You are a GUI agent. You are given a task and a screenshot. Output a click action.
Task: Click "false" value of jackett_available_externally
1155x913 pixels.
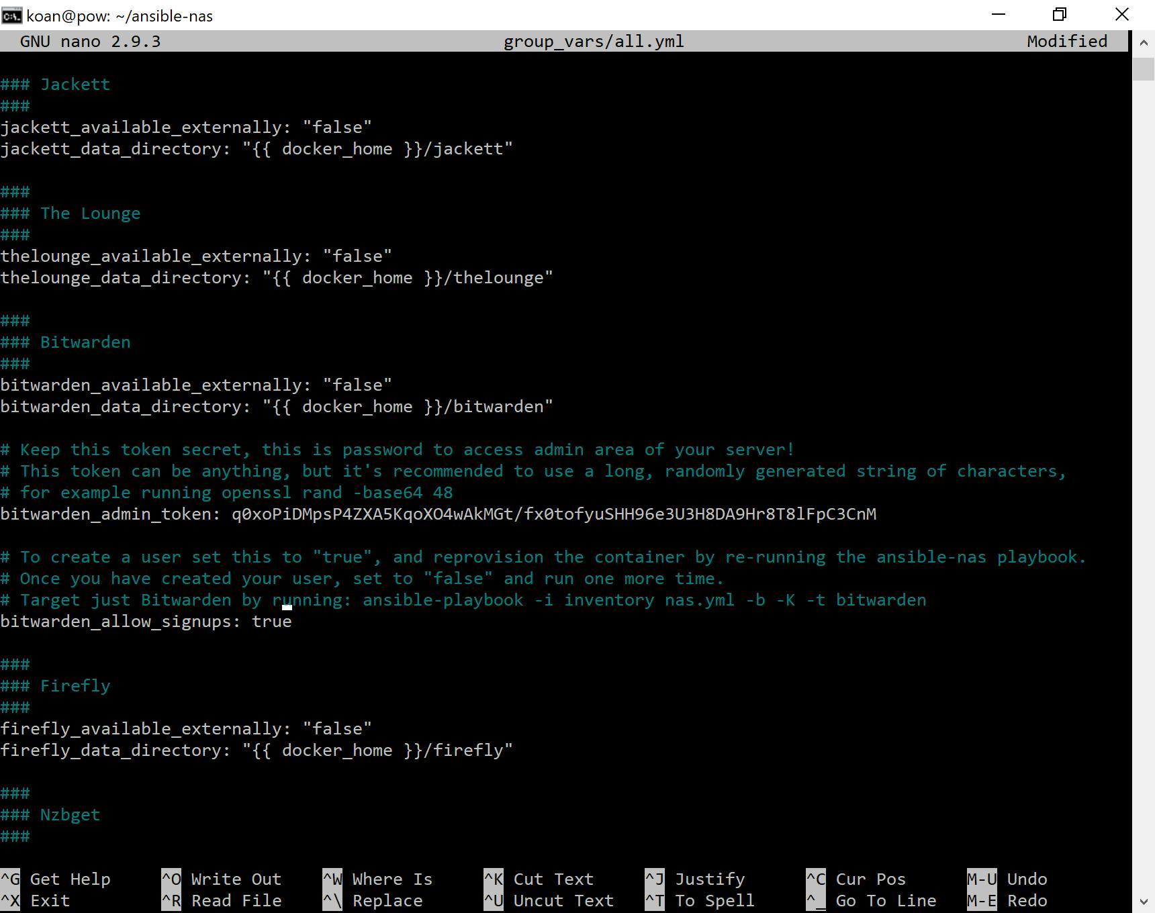point(337,128)
